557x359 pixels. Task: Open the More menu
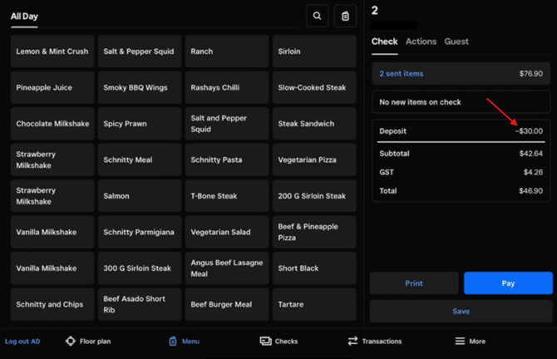click(470, 341)
